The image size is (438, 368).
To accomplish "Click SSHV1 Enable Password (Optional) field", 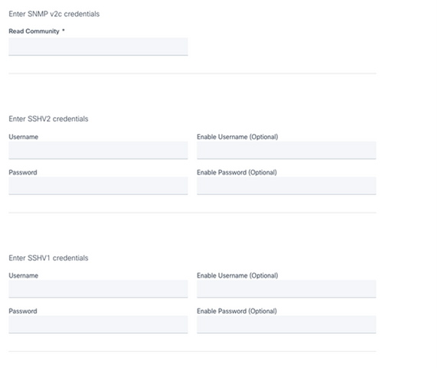I will (286, 324).
